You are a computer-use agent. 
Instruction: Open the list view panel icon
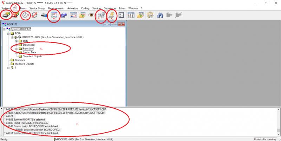(121, 15)
